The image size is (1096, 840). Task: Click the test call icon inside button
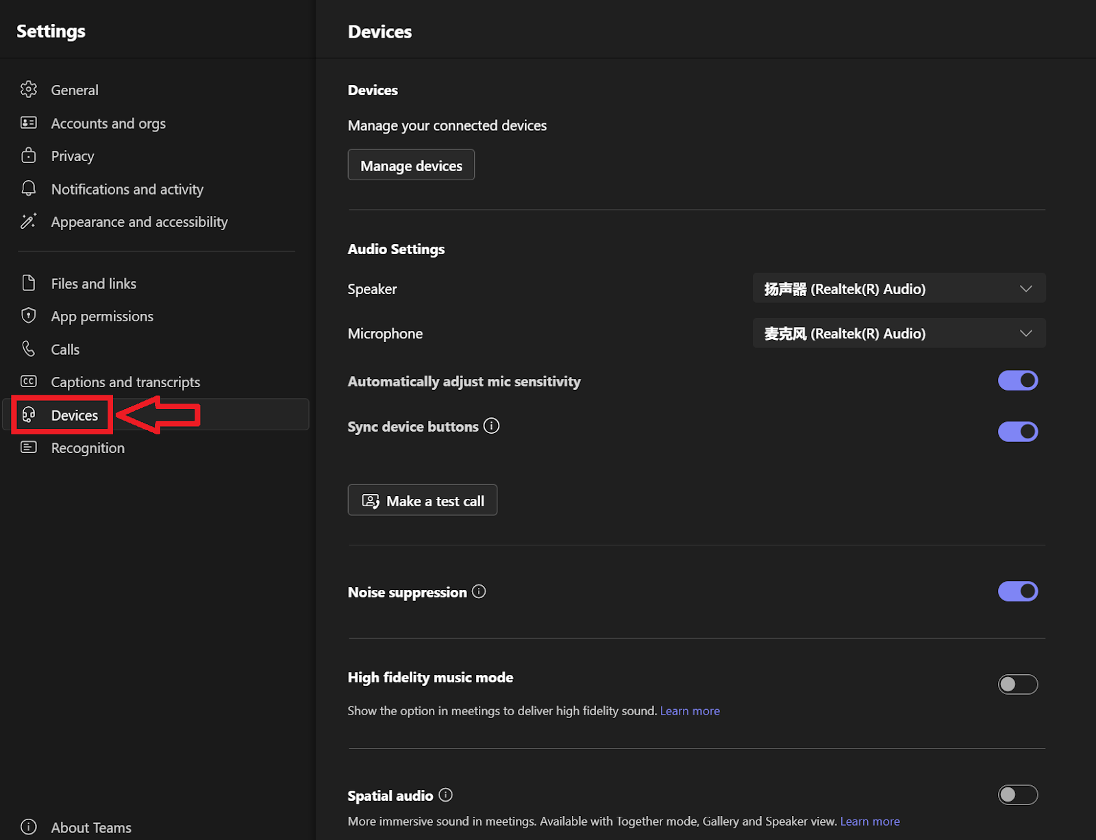click(371, 501)
